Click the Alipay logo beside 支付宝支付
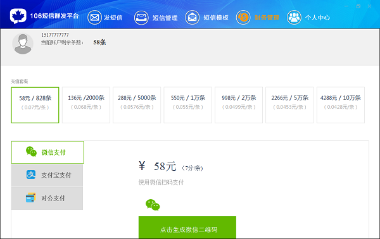Image resolution: width=380 pixels, height=239 pixels. coord(31,175)
